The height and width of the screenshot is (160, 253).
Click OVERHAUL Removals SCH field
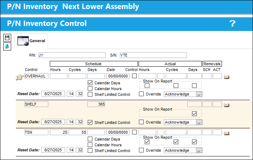207,76
